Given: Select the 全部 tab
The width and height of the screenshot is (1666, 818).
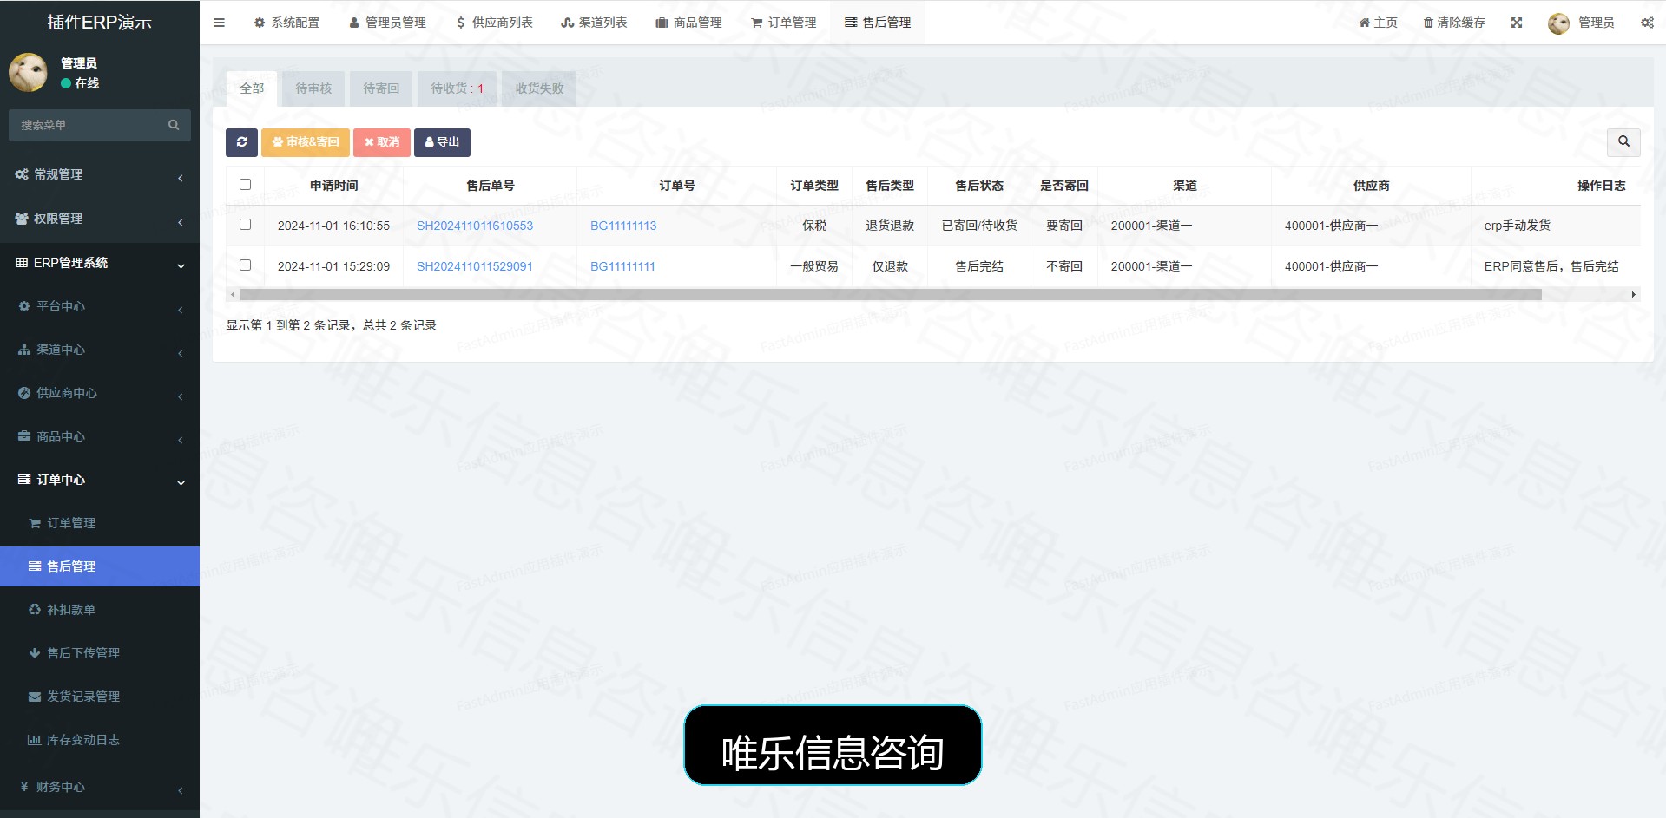Looking at the screenshot, I should click(252, 88).
